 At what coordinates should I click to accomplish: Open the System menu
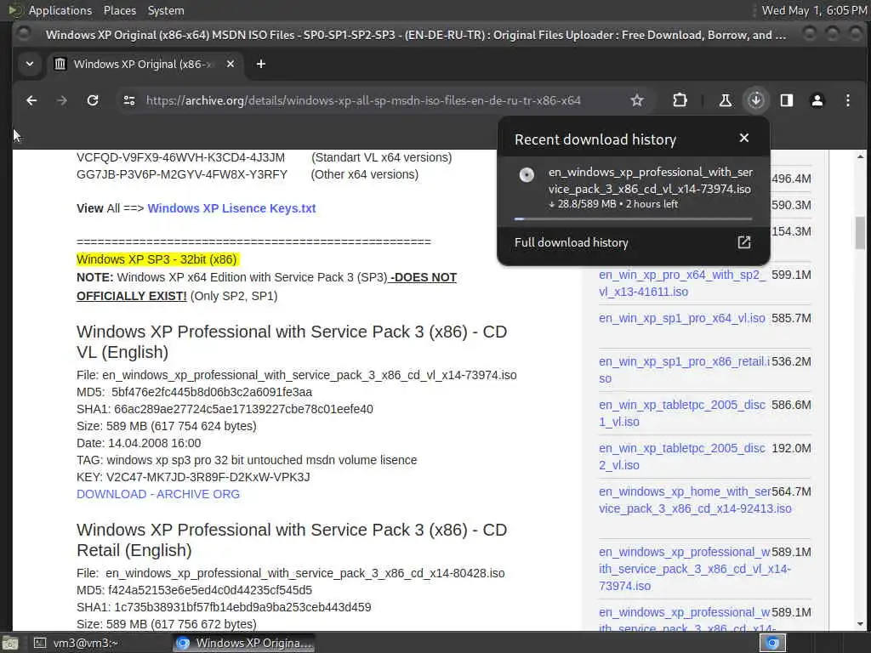166,10
